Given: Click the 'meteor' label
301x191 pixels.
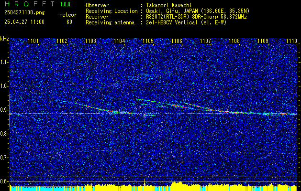Looking at the screenshot, I should [x=68, y=15].
